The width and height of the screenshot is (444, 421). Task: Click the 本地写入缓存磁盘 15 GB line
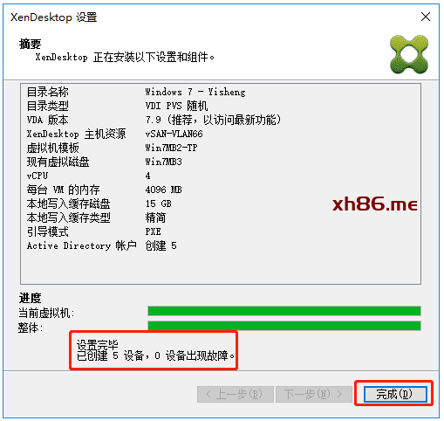[99, 204]
